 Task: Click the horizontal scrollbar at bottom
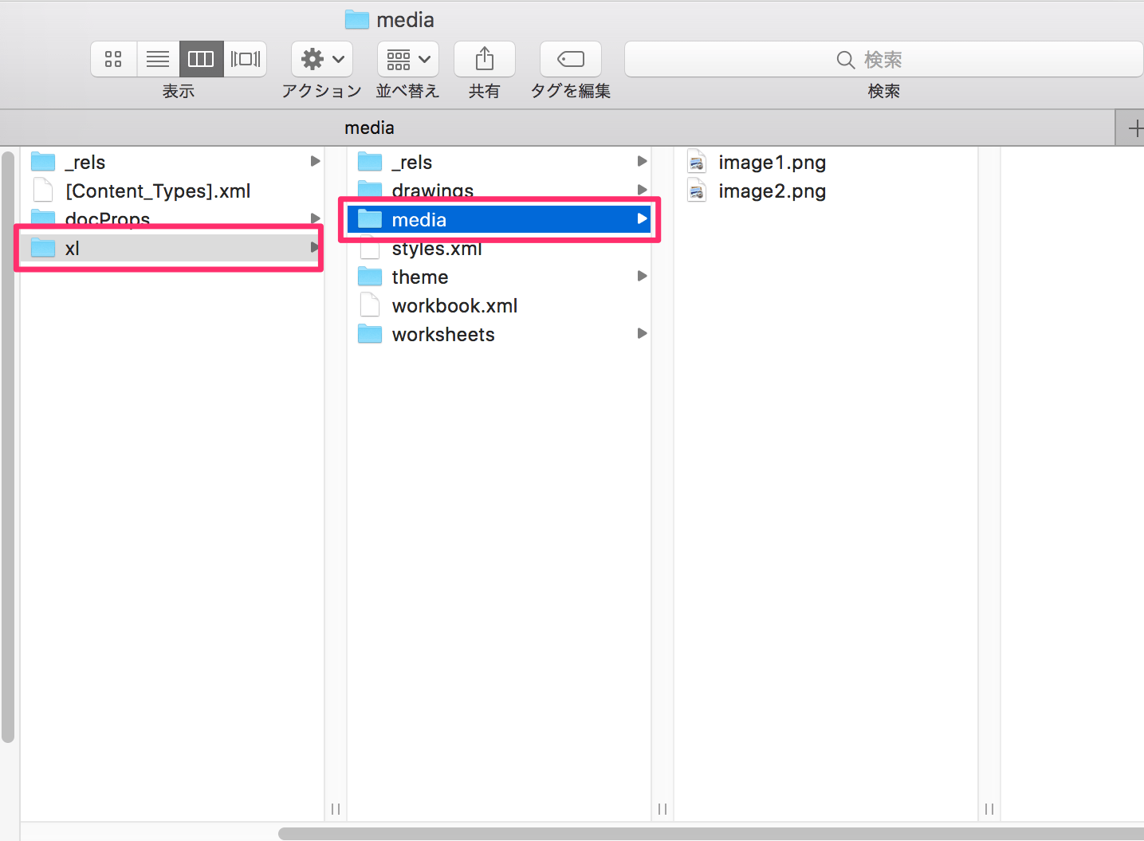[x=710, y=834]
